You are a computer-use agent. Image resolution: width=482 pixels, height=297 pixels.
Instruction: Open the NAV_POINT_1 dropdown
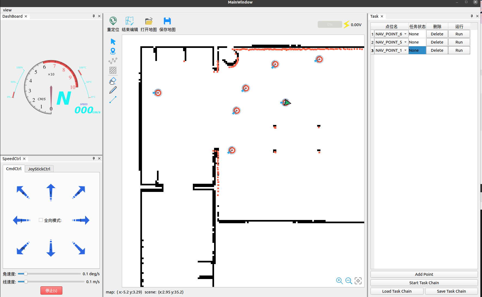click(405, 50)
